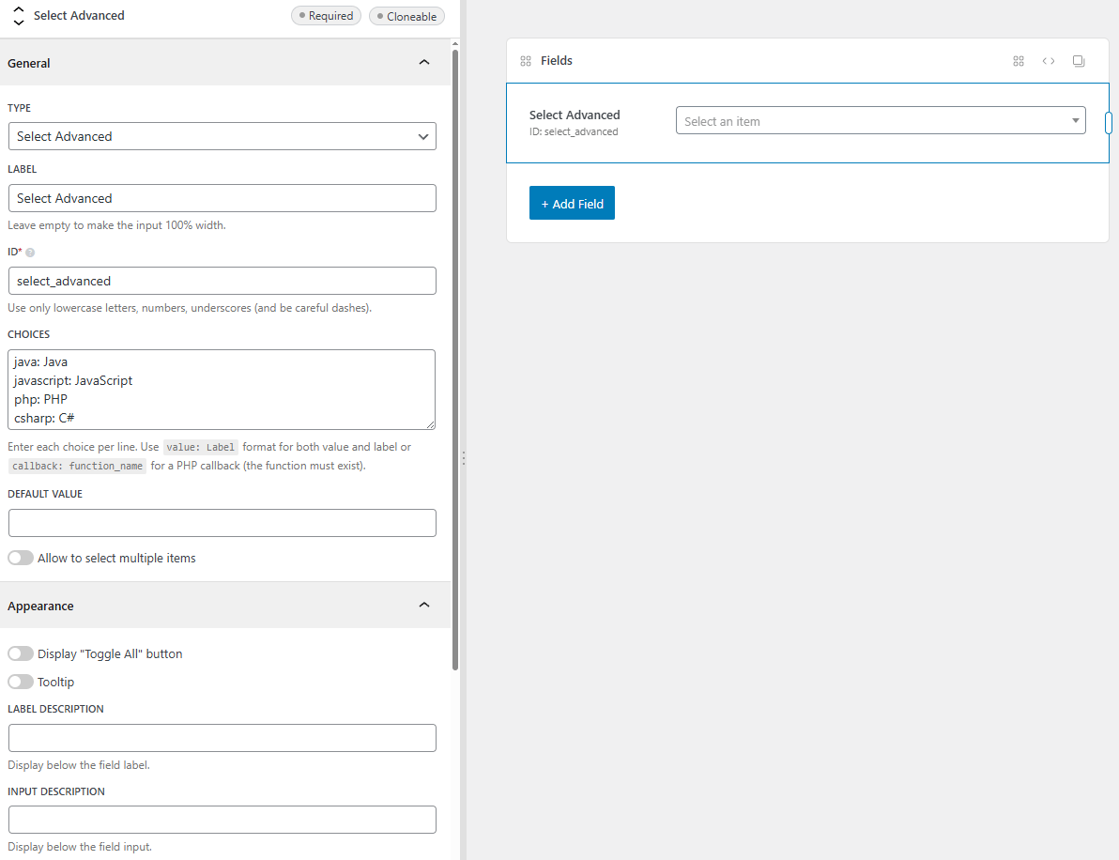Collapse the General settings section
The height and width of the screenshot is (860, 1119).
tap(423, 62)
